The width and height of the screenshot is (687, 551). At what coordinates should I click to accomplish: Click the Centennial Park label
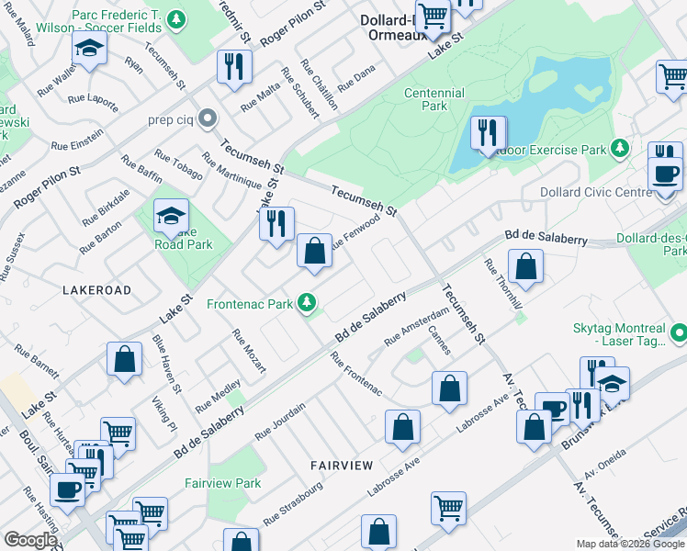[x=434, y=99]
